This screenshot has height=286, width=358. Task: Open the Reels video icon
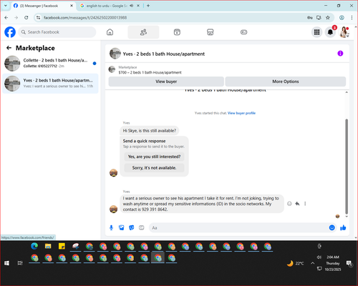click(177, 32)
